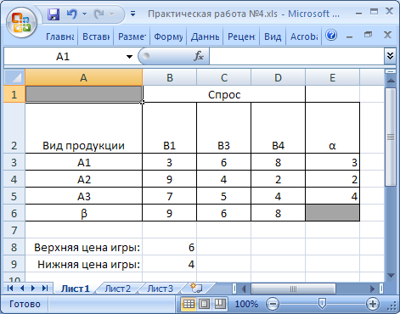Viewport: 400px width, 314px height.
Task: Switch to Page Layout view
Action: pyautogui.click(x=204, y=304)
